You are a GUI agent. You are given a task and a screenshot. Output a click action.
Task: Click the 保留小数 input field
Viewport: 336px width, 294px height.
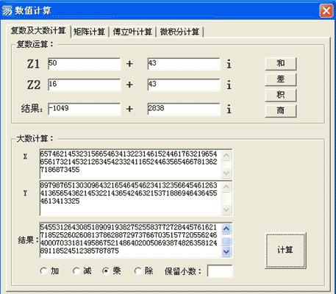(x=220, y=271)
